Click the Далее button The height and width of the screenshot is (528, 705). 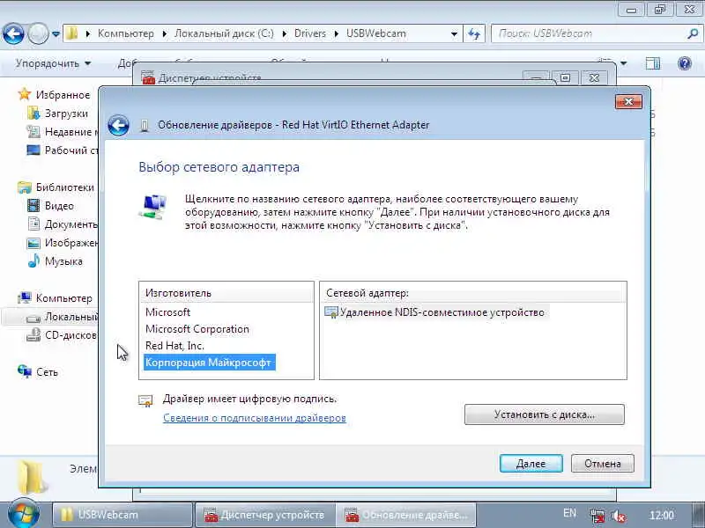[531, 464]
